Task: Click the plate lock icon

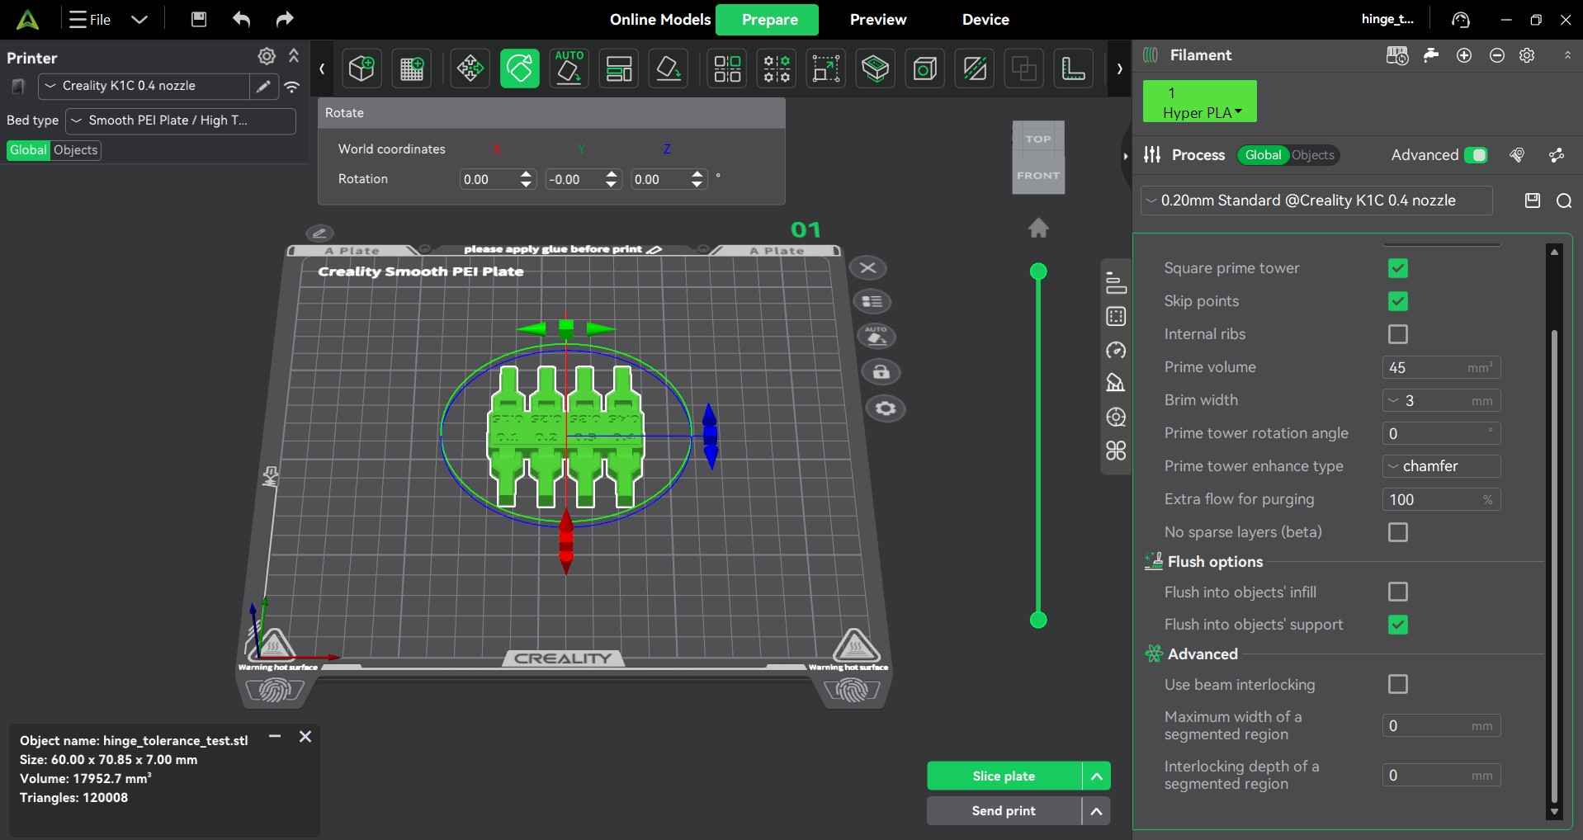Action: pos(881,372)
